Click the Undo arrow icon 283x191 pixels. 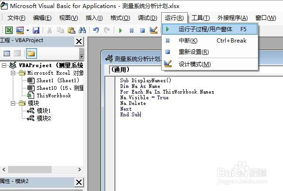click(96, 30)
